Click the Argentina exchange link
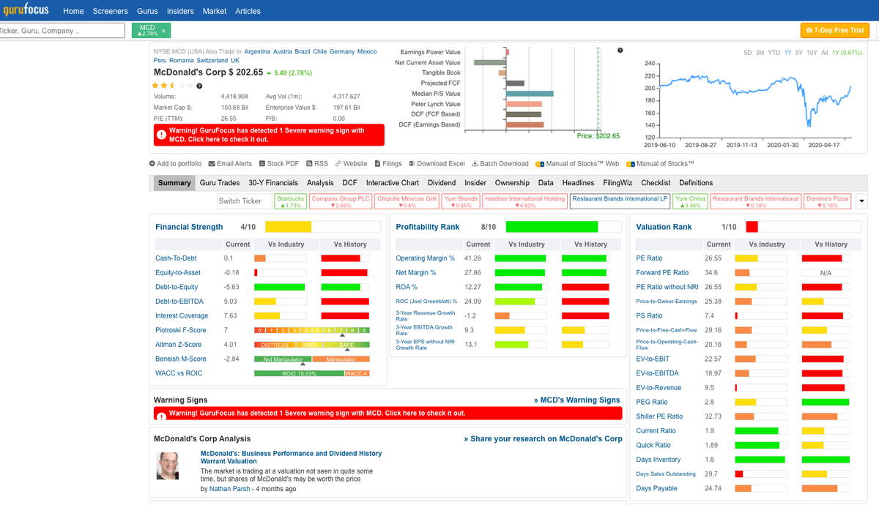Screen dimensions: 879x505 [257, 52]
